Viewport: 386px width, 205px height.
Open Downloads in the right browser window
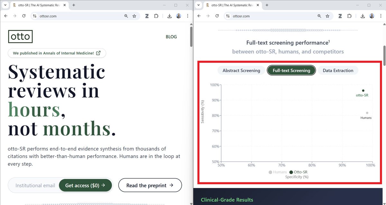point(363,16)
